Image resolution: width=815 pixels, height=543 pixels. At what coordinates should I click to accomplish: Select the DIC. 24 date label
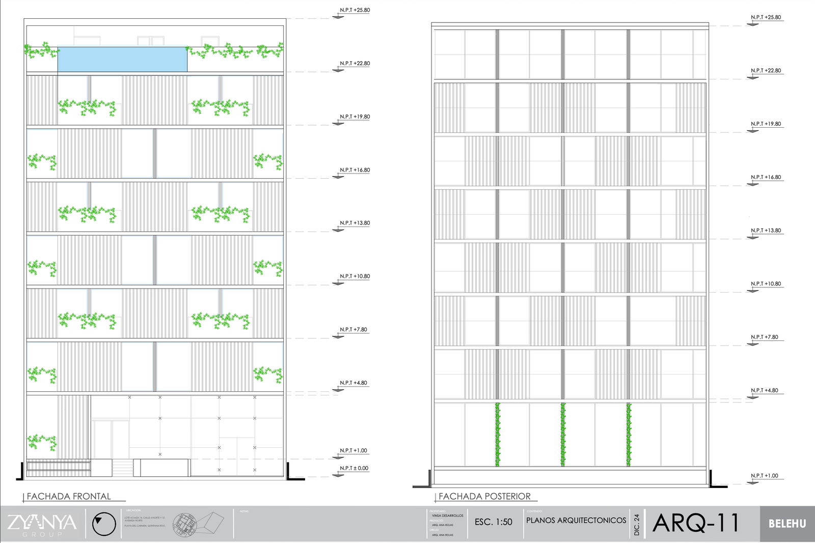tap(637, 524)
